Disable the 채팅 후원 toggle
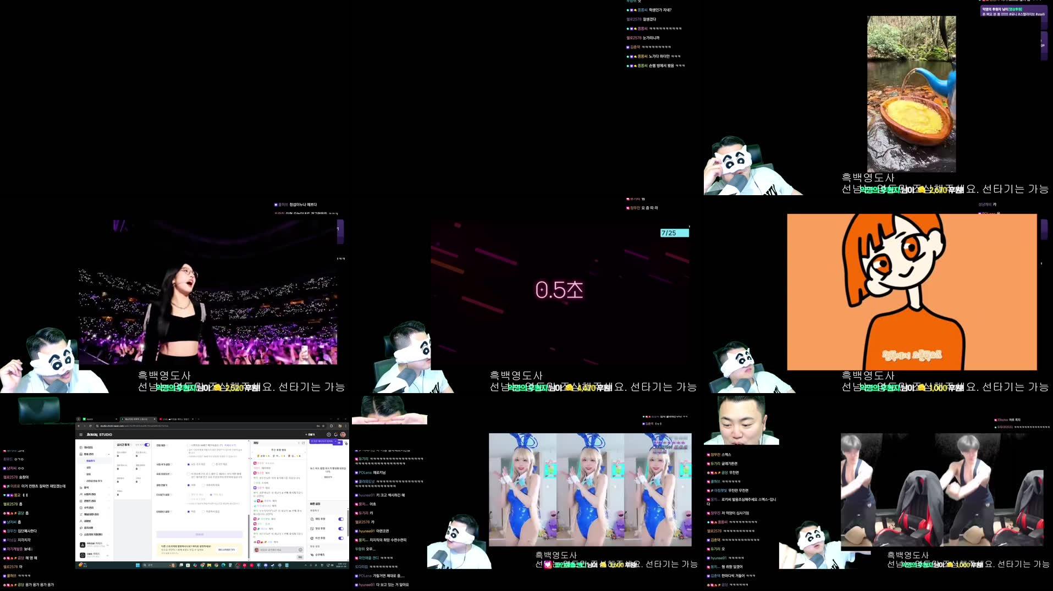The width and height of the screenshot is (1053, 591). 341,519
